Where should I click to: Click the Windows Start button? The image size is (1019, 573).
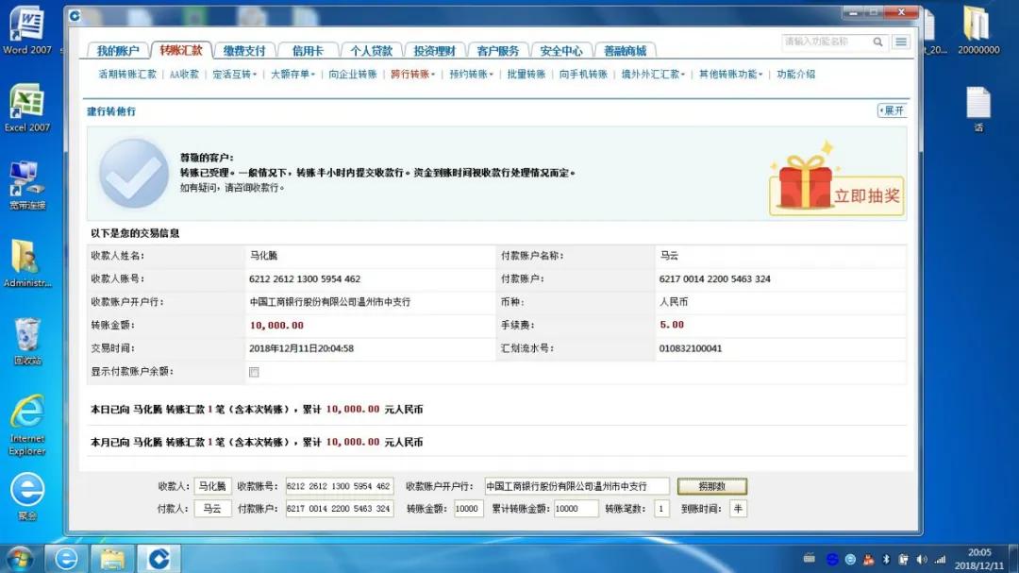click(x=18, y=557)
